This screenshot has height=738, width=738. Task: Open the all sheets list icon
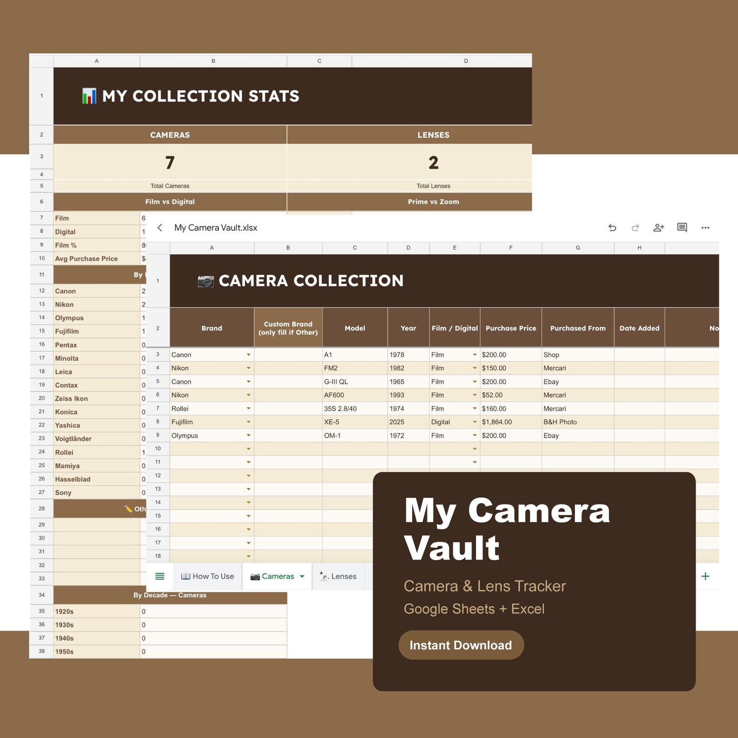[160, 576]
